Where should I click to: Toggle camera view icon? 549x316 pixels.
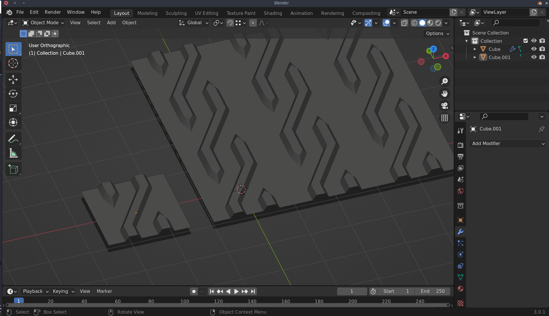[x=445, y=106]
